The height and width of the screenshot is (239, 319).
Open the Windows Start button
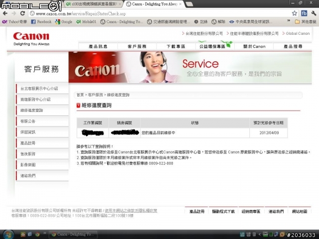point(8,235)
